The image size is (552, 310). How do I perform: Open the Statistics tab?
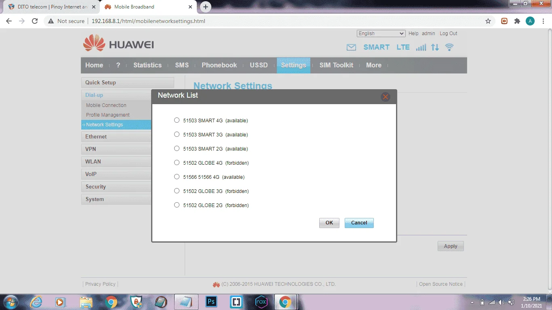[x=147, y=65]
